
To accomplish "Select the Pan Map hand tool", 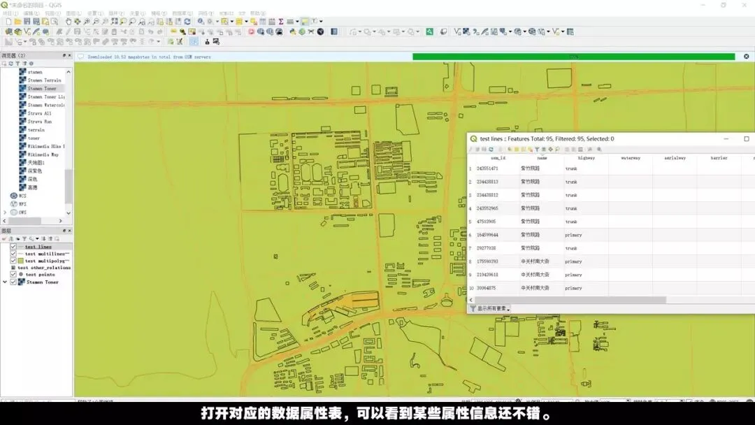I will [x=69, y=22].
